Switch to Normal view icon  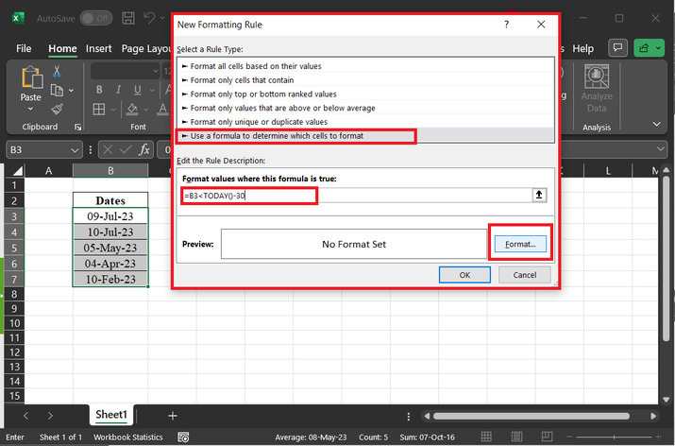(486, 437)
